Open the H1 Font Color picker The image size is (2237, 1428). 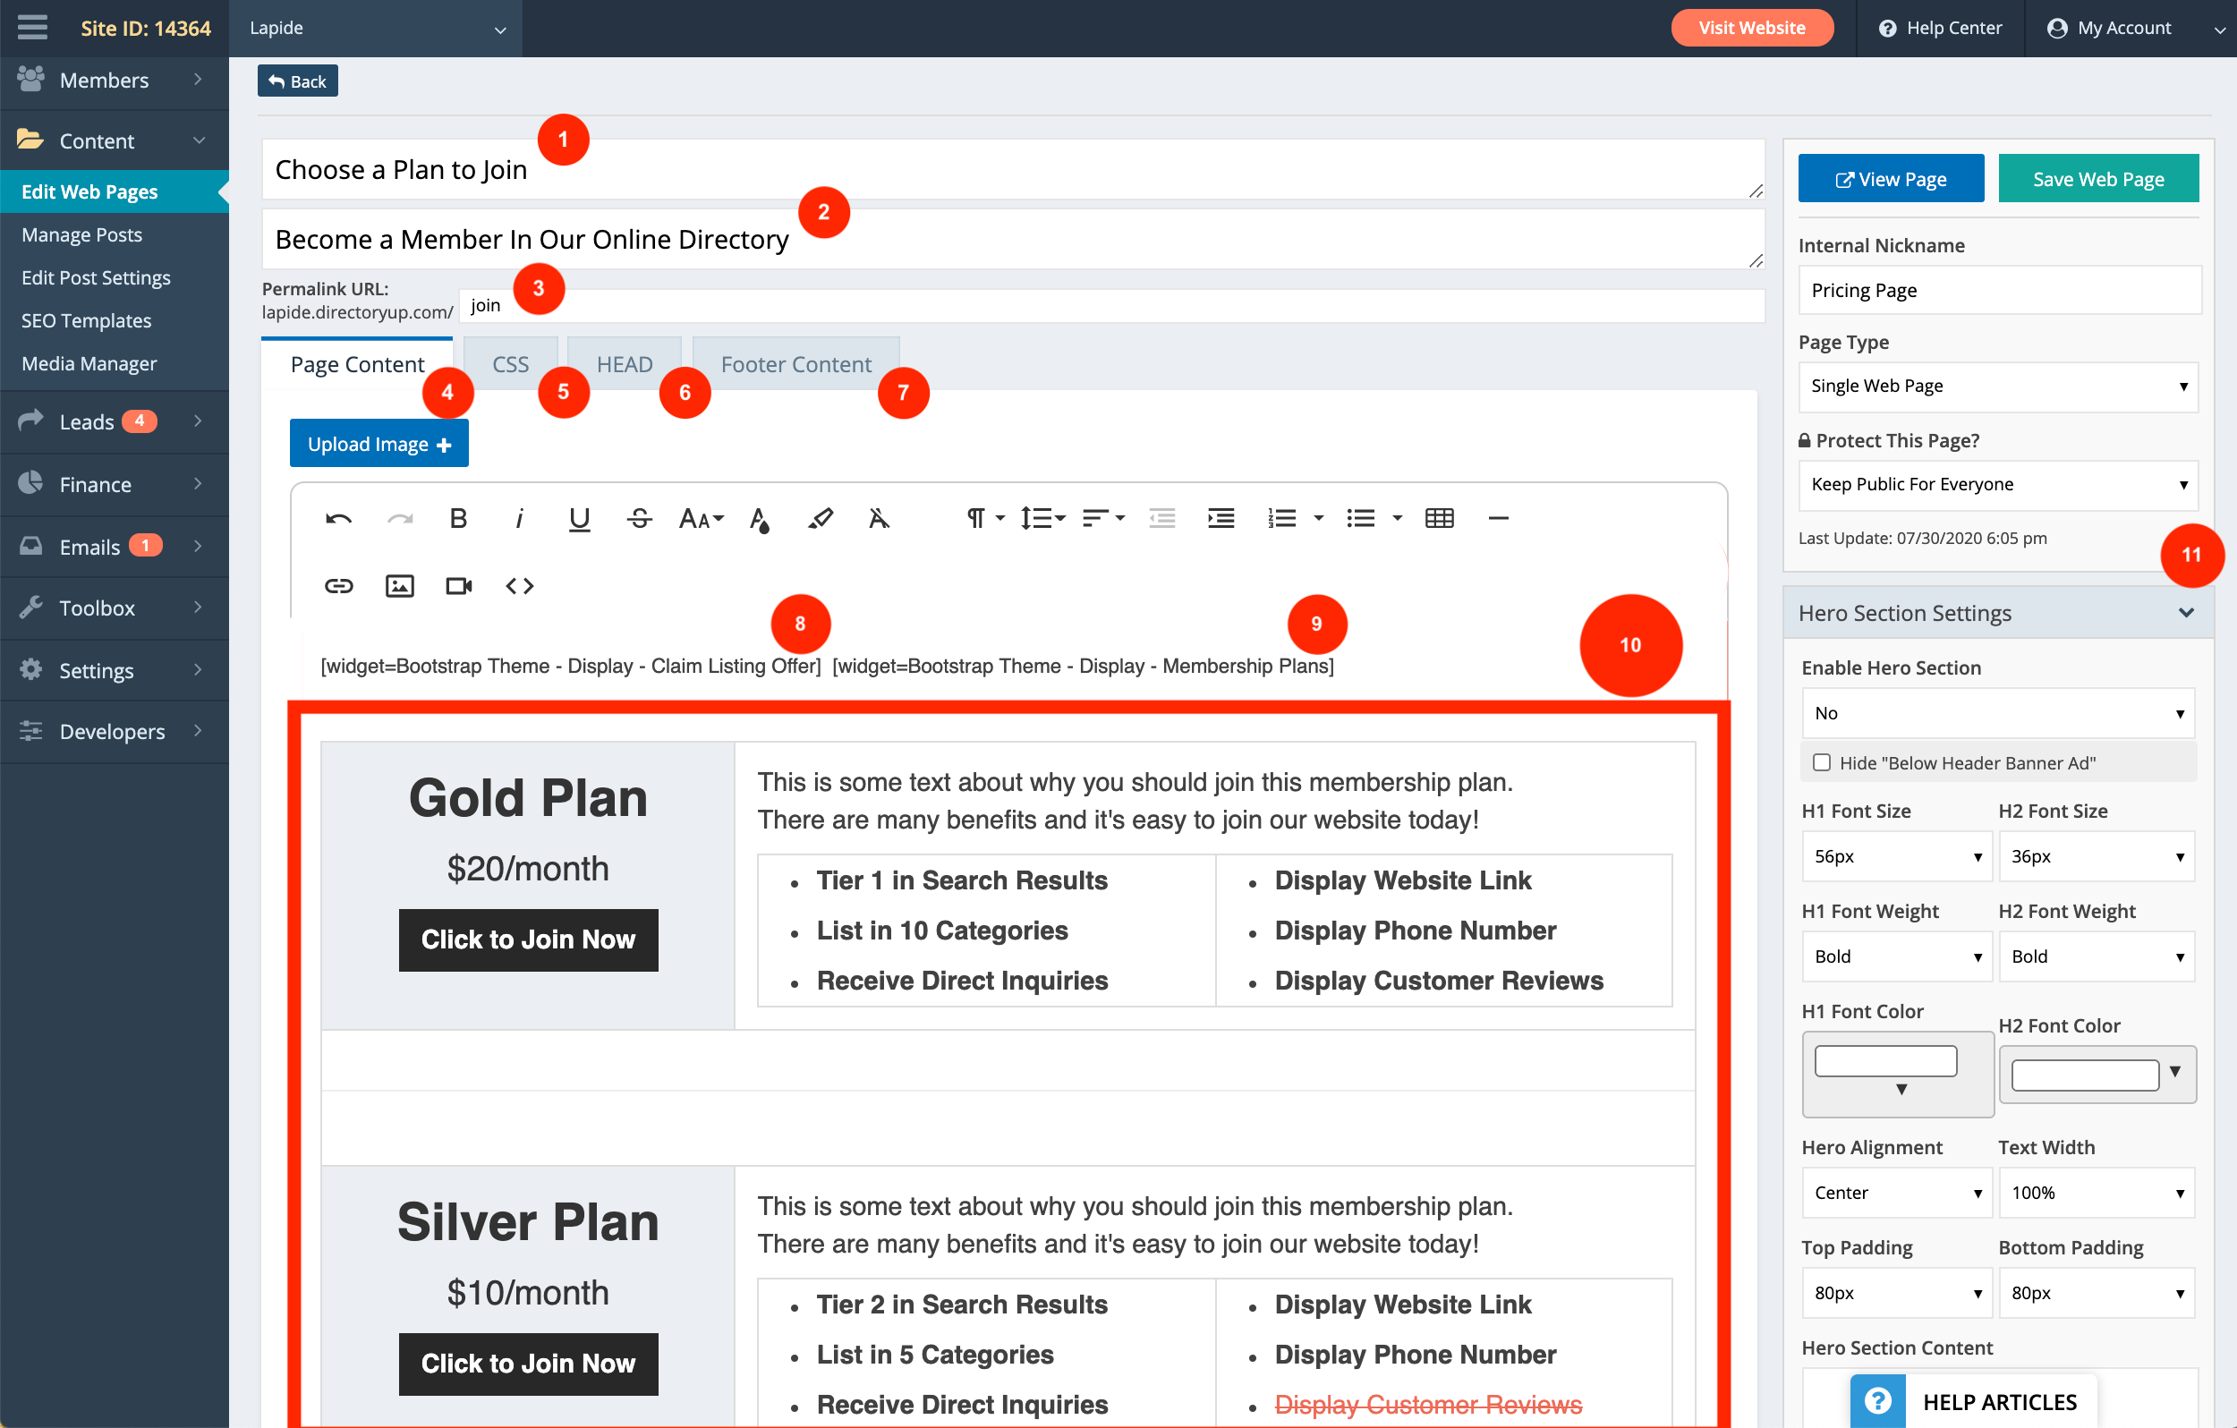[1884, 1059]
